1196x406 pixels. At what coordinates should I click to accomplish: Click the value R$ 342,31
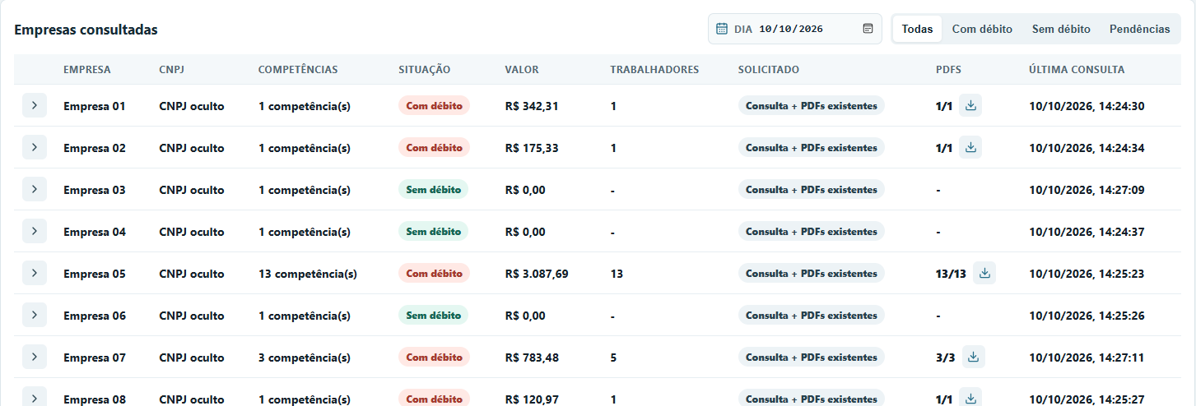(x=532, y=106)
